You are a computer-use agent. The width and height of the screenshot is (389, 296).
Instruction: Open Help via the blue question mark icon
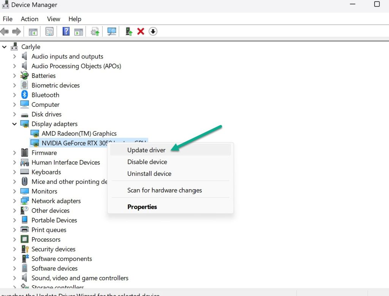tap(66, 31)
